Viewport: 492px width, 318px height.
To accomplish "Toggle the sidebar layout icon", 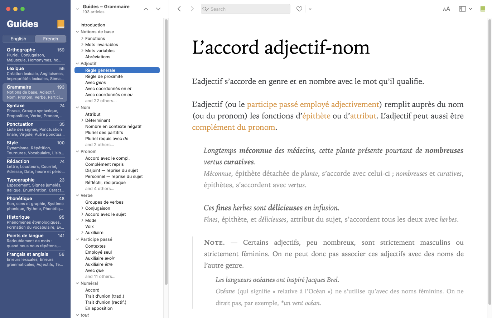I will tap(462, 9).
